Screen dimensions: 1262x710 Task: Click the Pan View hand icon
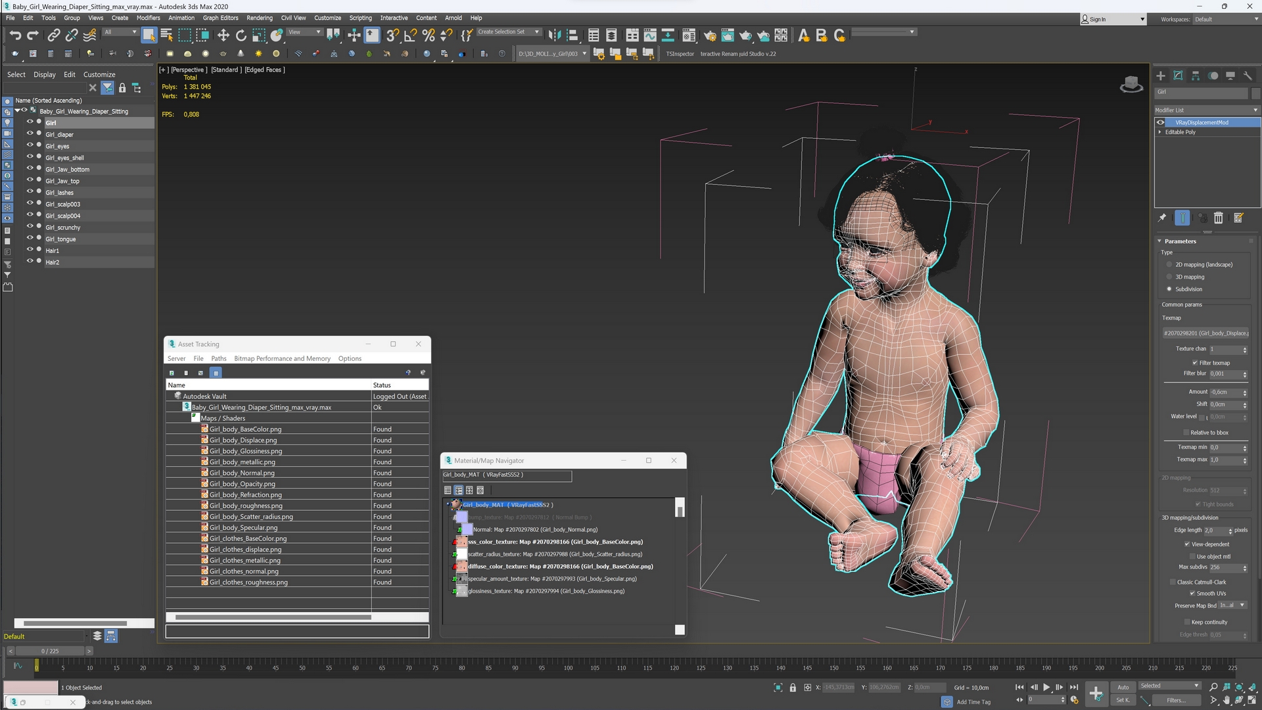point(1227,701)
